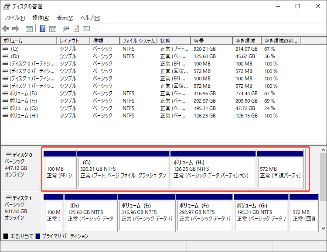
Task: Minimize the Disk Management window
Action: coord(278,6)
